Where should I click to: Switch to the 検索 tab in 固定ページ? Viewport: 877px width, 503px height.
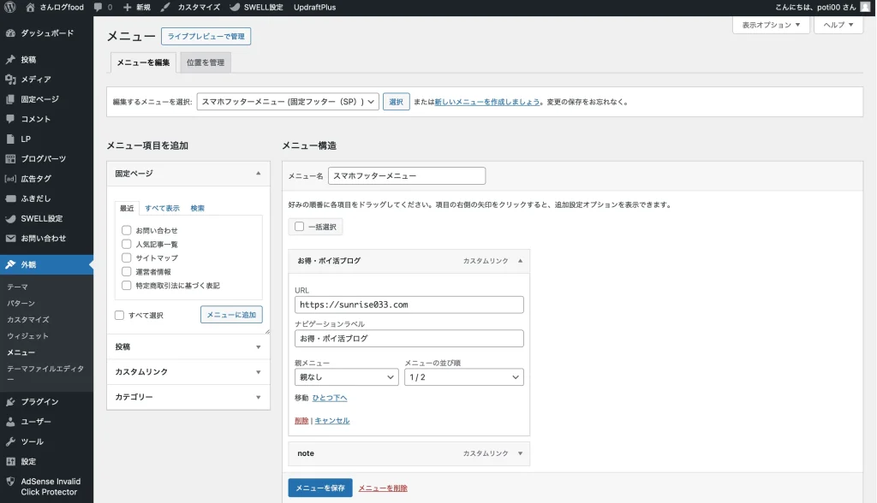click(x=198, y=208)
